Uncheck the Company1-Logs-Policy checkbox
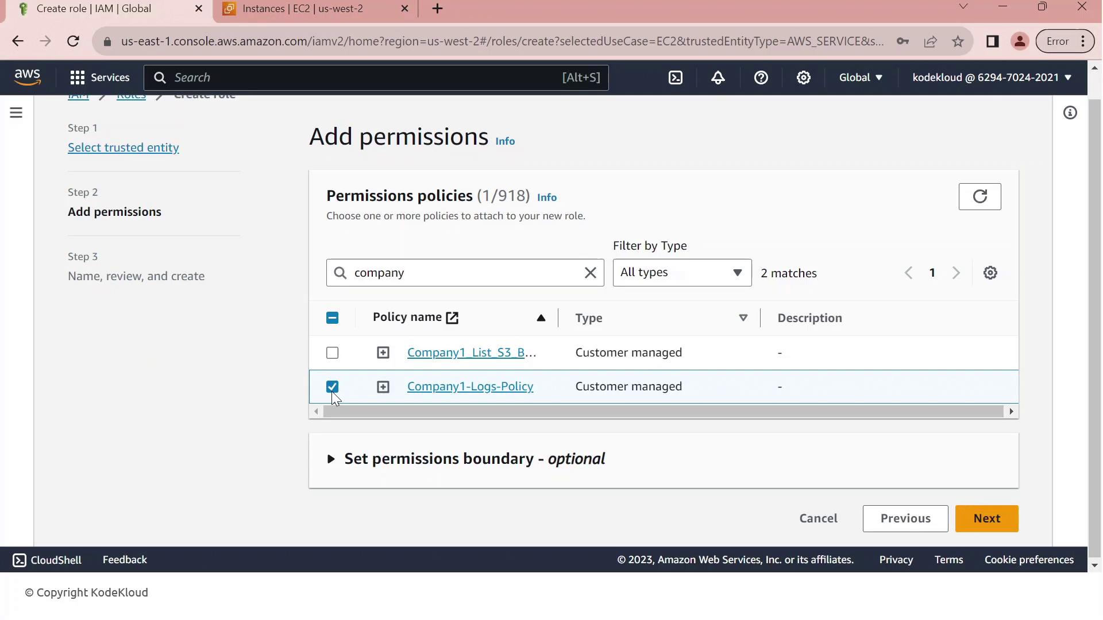The height and width of the screenshot is (620, 1103). pos(332,386)
